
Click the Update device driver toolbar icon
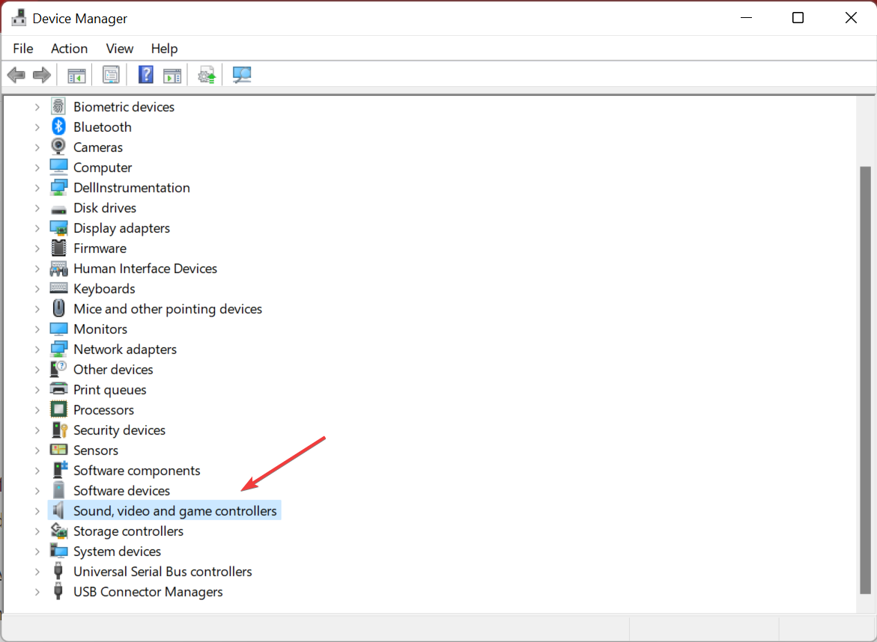207,75
